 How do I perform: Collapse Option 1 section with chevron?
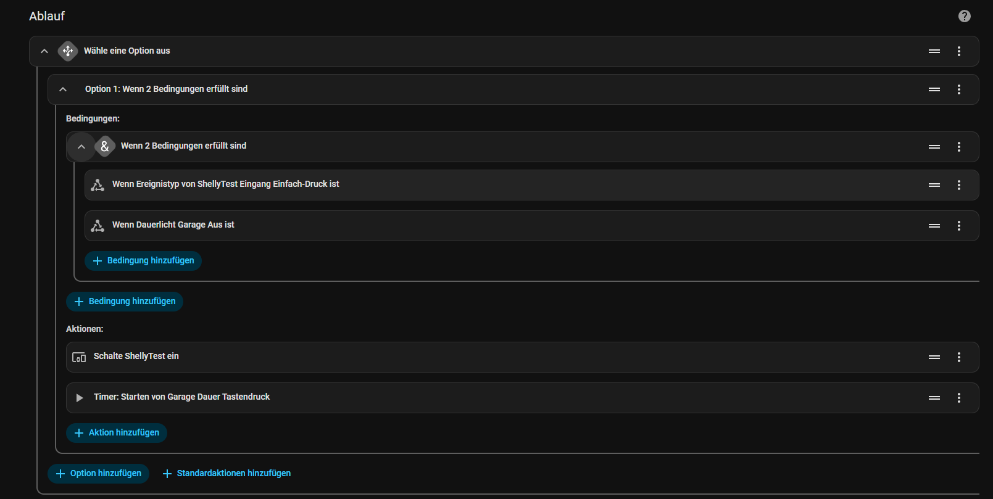(x=63, y=89)
